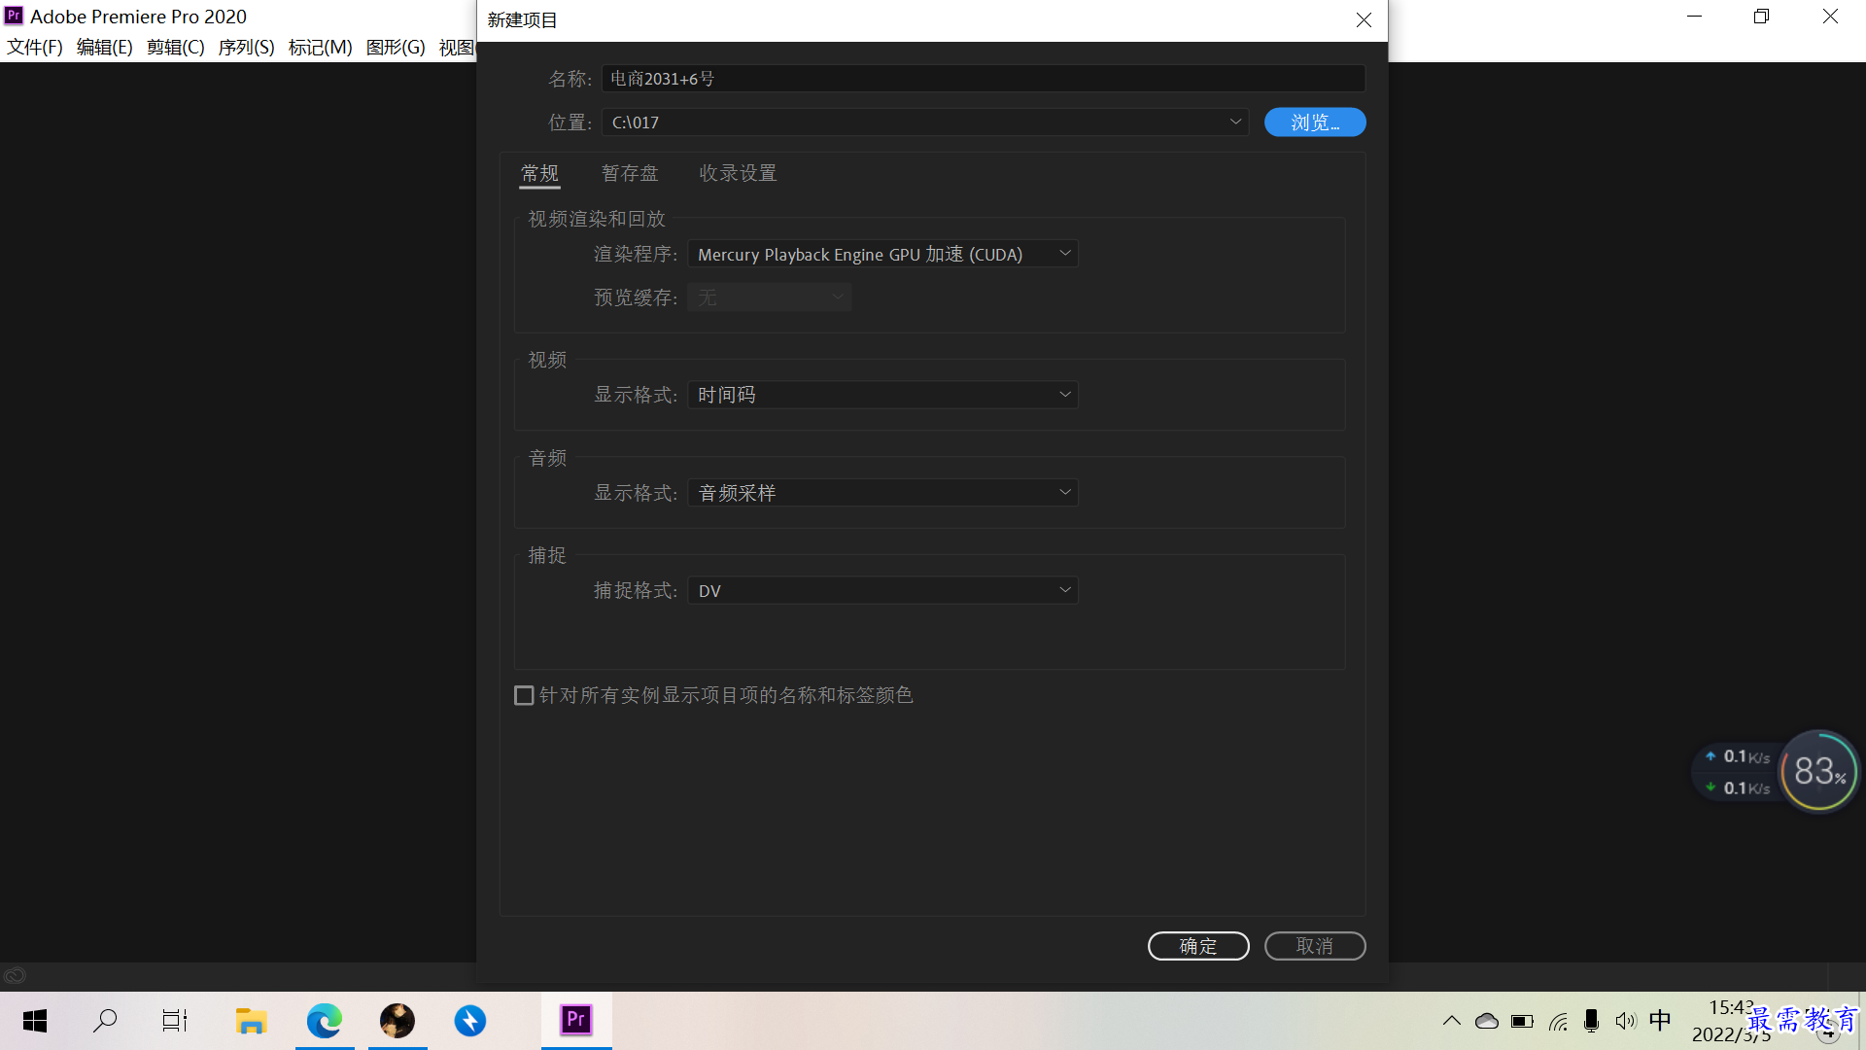This screenshot has height=1050, width=1866.
Task: Open the round portrait avatar app in taskbar
Action: point(397,1021)
